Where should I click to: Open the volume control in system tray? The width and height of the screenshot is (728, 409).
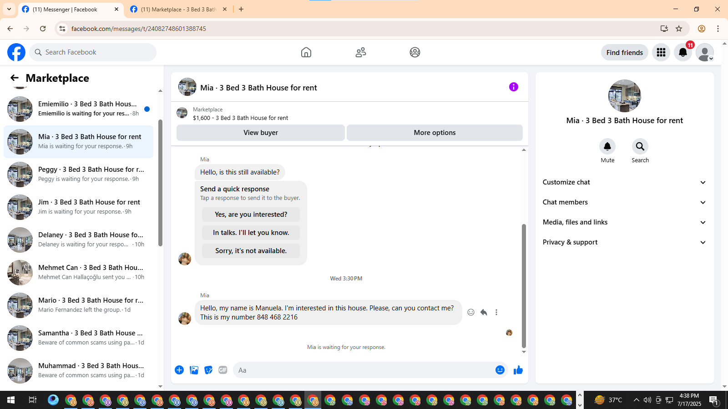[x=647, y=400]
